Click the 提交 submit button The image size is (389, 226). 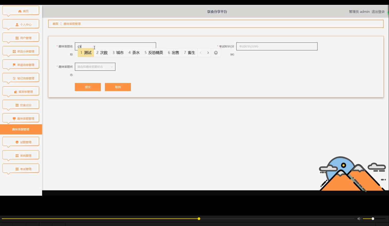coord(88,87)
